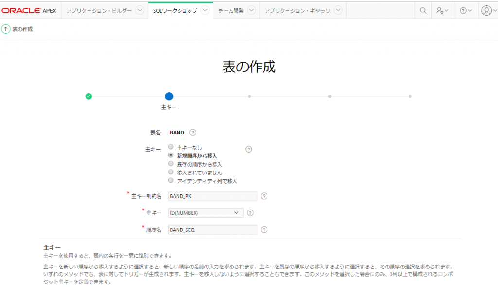The image size is (498, 287).
Task: Expand アプリケーション・ビルダー dropdown arrow
Action: 140,10
